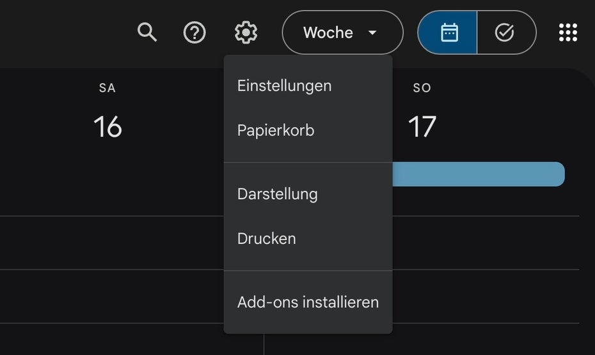Click the SA weekday header label
Screen dimensions: 595x355
tap(107, 88)
